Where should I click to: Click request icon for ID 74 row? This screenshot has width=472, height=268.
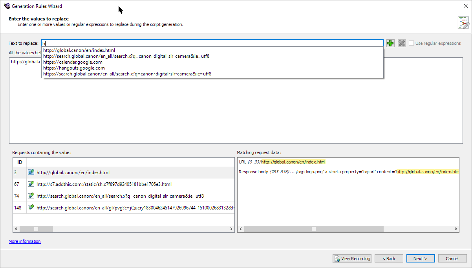pos(31,196)
